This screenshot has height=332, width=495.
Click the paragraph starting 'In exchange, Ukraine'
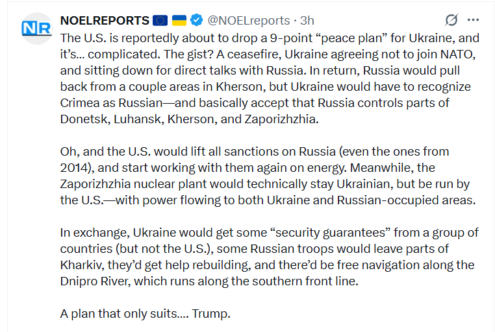270,257
